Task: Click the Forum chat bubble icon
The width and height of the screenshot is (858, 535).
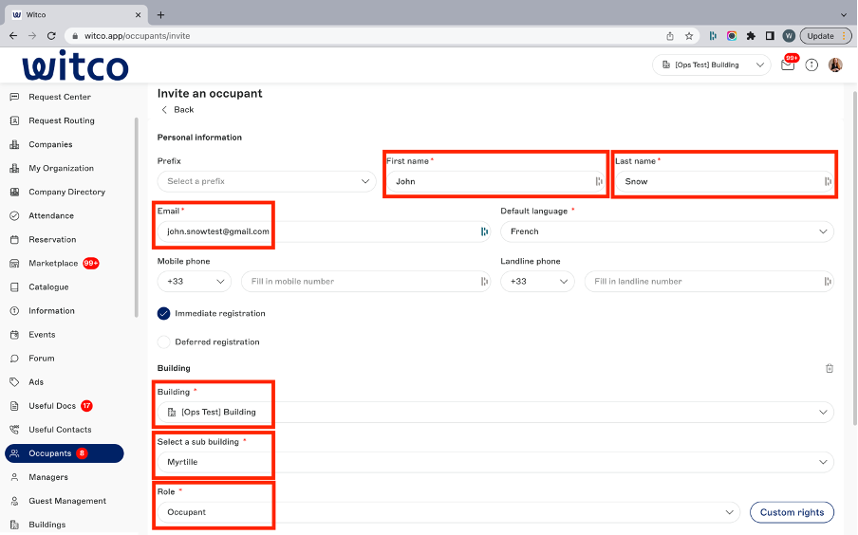Action: point(15,359)
